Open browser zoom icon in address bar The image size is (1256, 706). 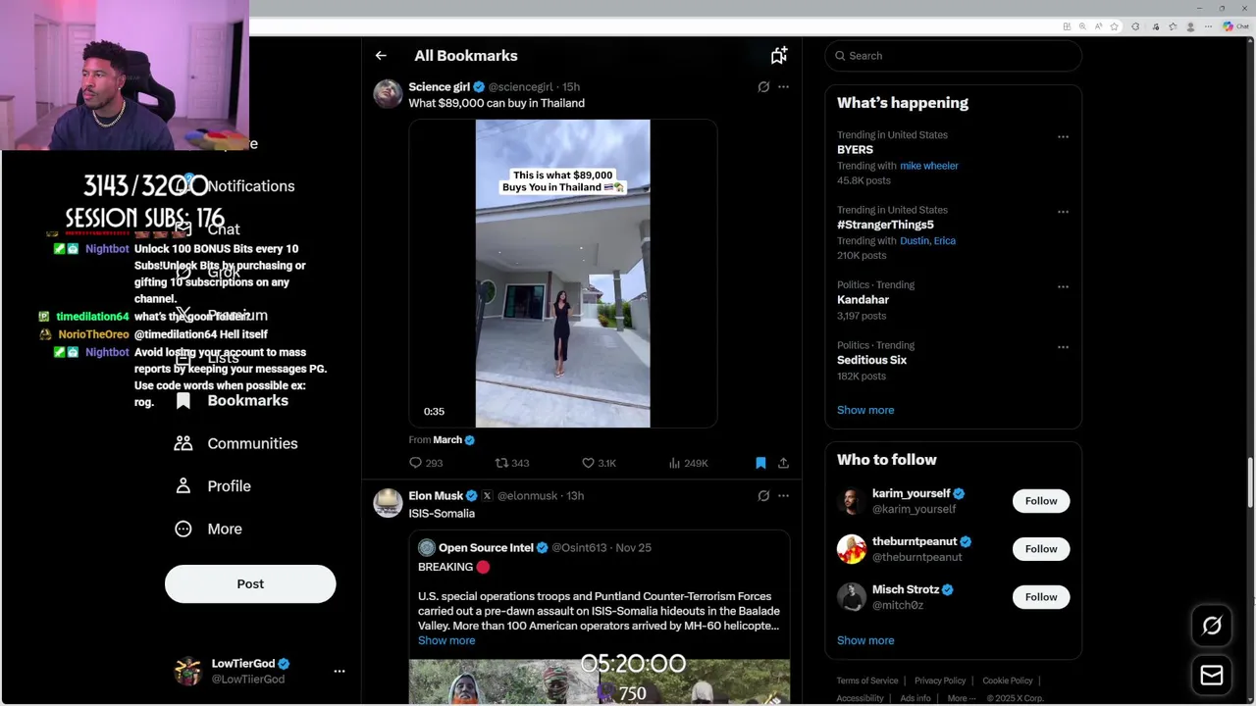1082,26
